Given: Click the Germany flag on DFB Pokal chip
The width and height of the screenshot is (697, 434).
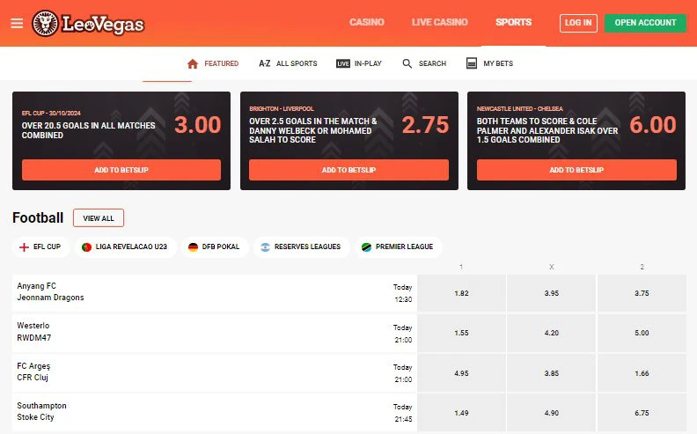Looking at the screenshot, I should point(193,246).
